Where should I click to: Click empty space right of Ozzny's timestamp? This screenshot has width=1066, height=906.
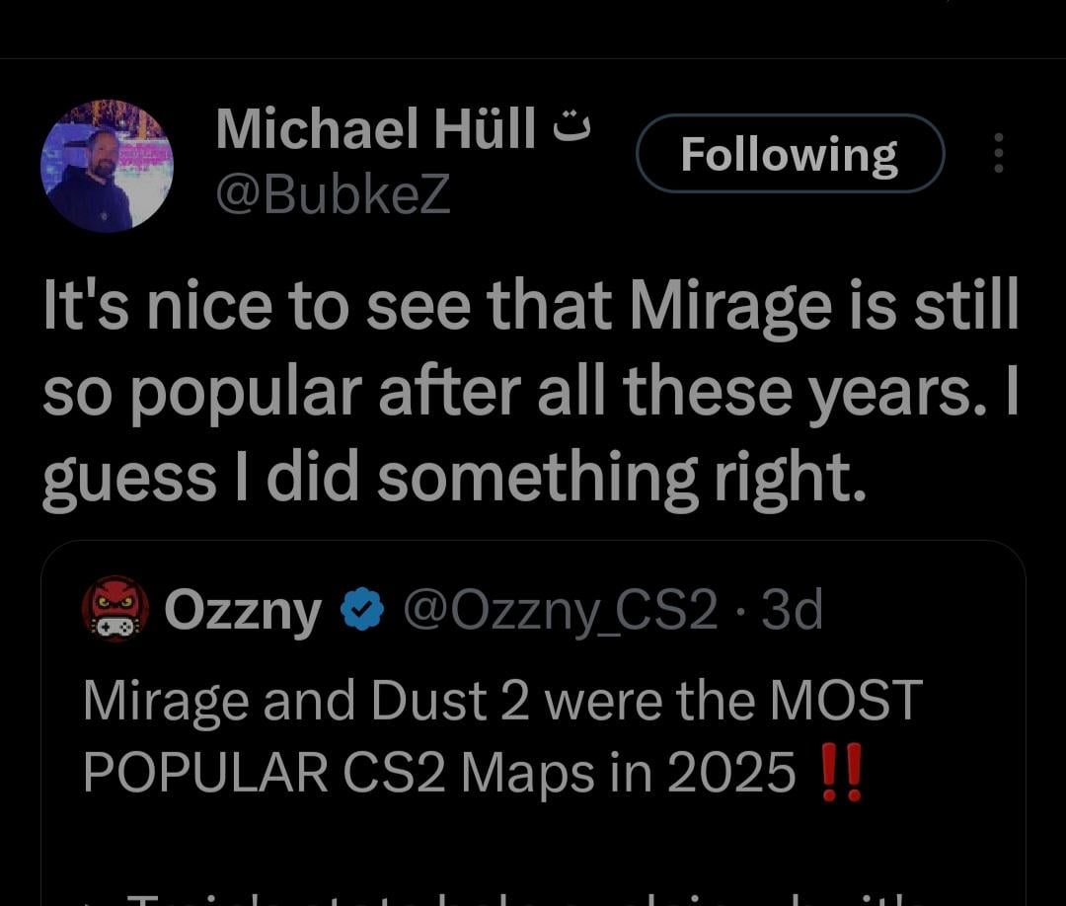click(x=918, y=612)
